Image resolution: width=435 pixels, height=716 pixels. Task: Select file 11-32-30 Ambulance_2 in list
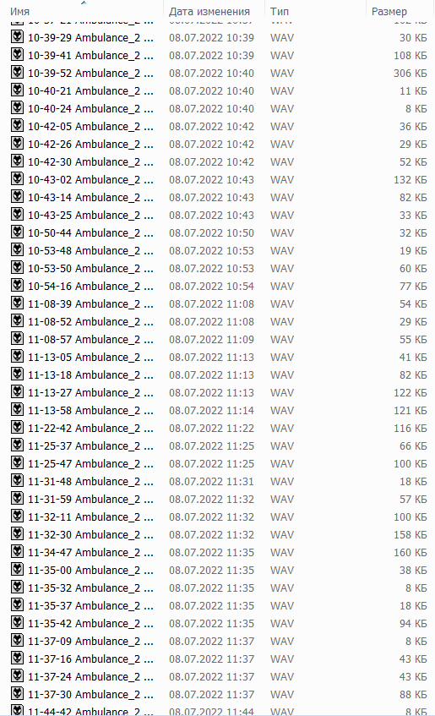pyautogui.click(x=90, y=535)
